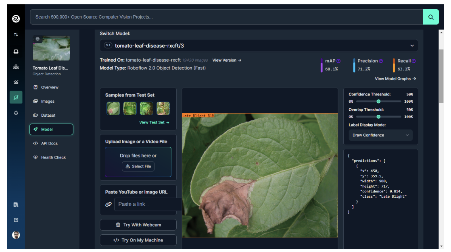Click the Select File button
Viewport: 451px width, 252px height.
point(138,166)
